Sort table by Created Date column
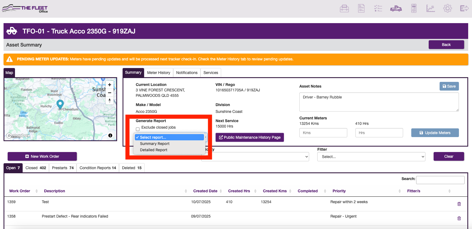Image resolution: width=472 pixels, height=229 pixels. [x=208, y=191]
